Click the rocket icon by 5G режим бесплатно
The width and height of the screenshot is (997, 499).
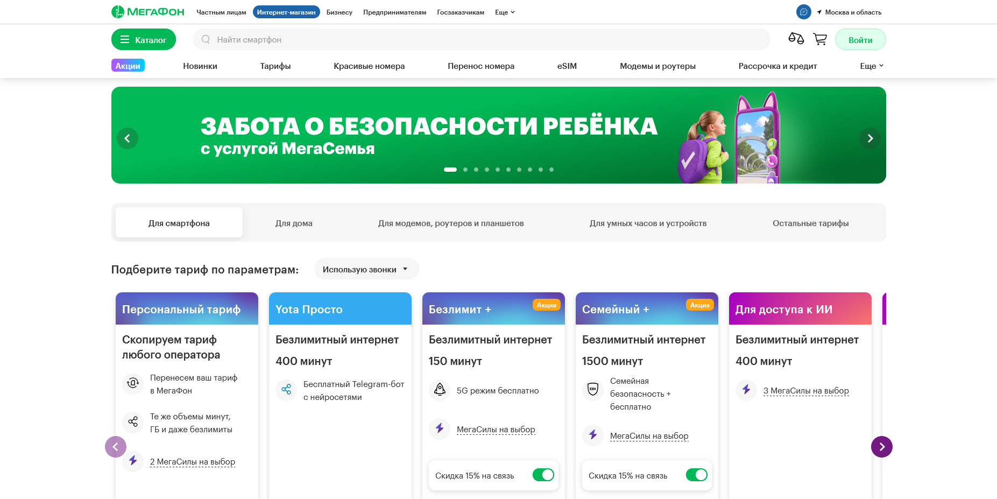tap(440, 390)
